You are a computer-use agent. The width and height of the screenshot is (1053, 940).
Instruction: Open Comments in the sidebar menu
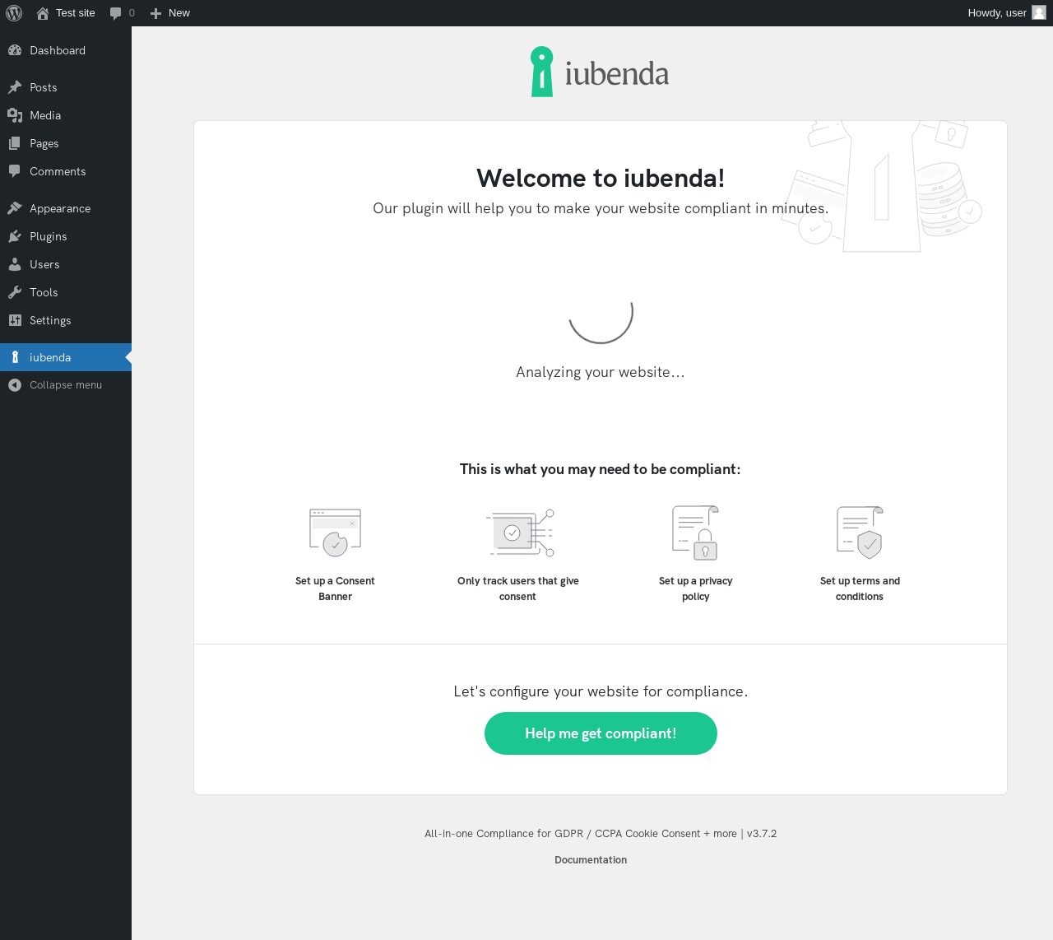pos(66,171)
